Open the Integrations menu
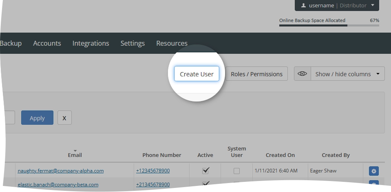Viewport: 391px width, 192px height. tap(91, 43)
